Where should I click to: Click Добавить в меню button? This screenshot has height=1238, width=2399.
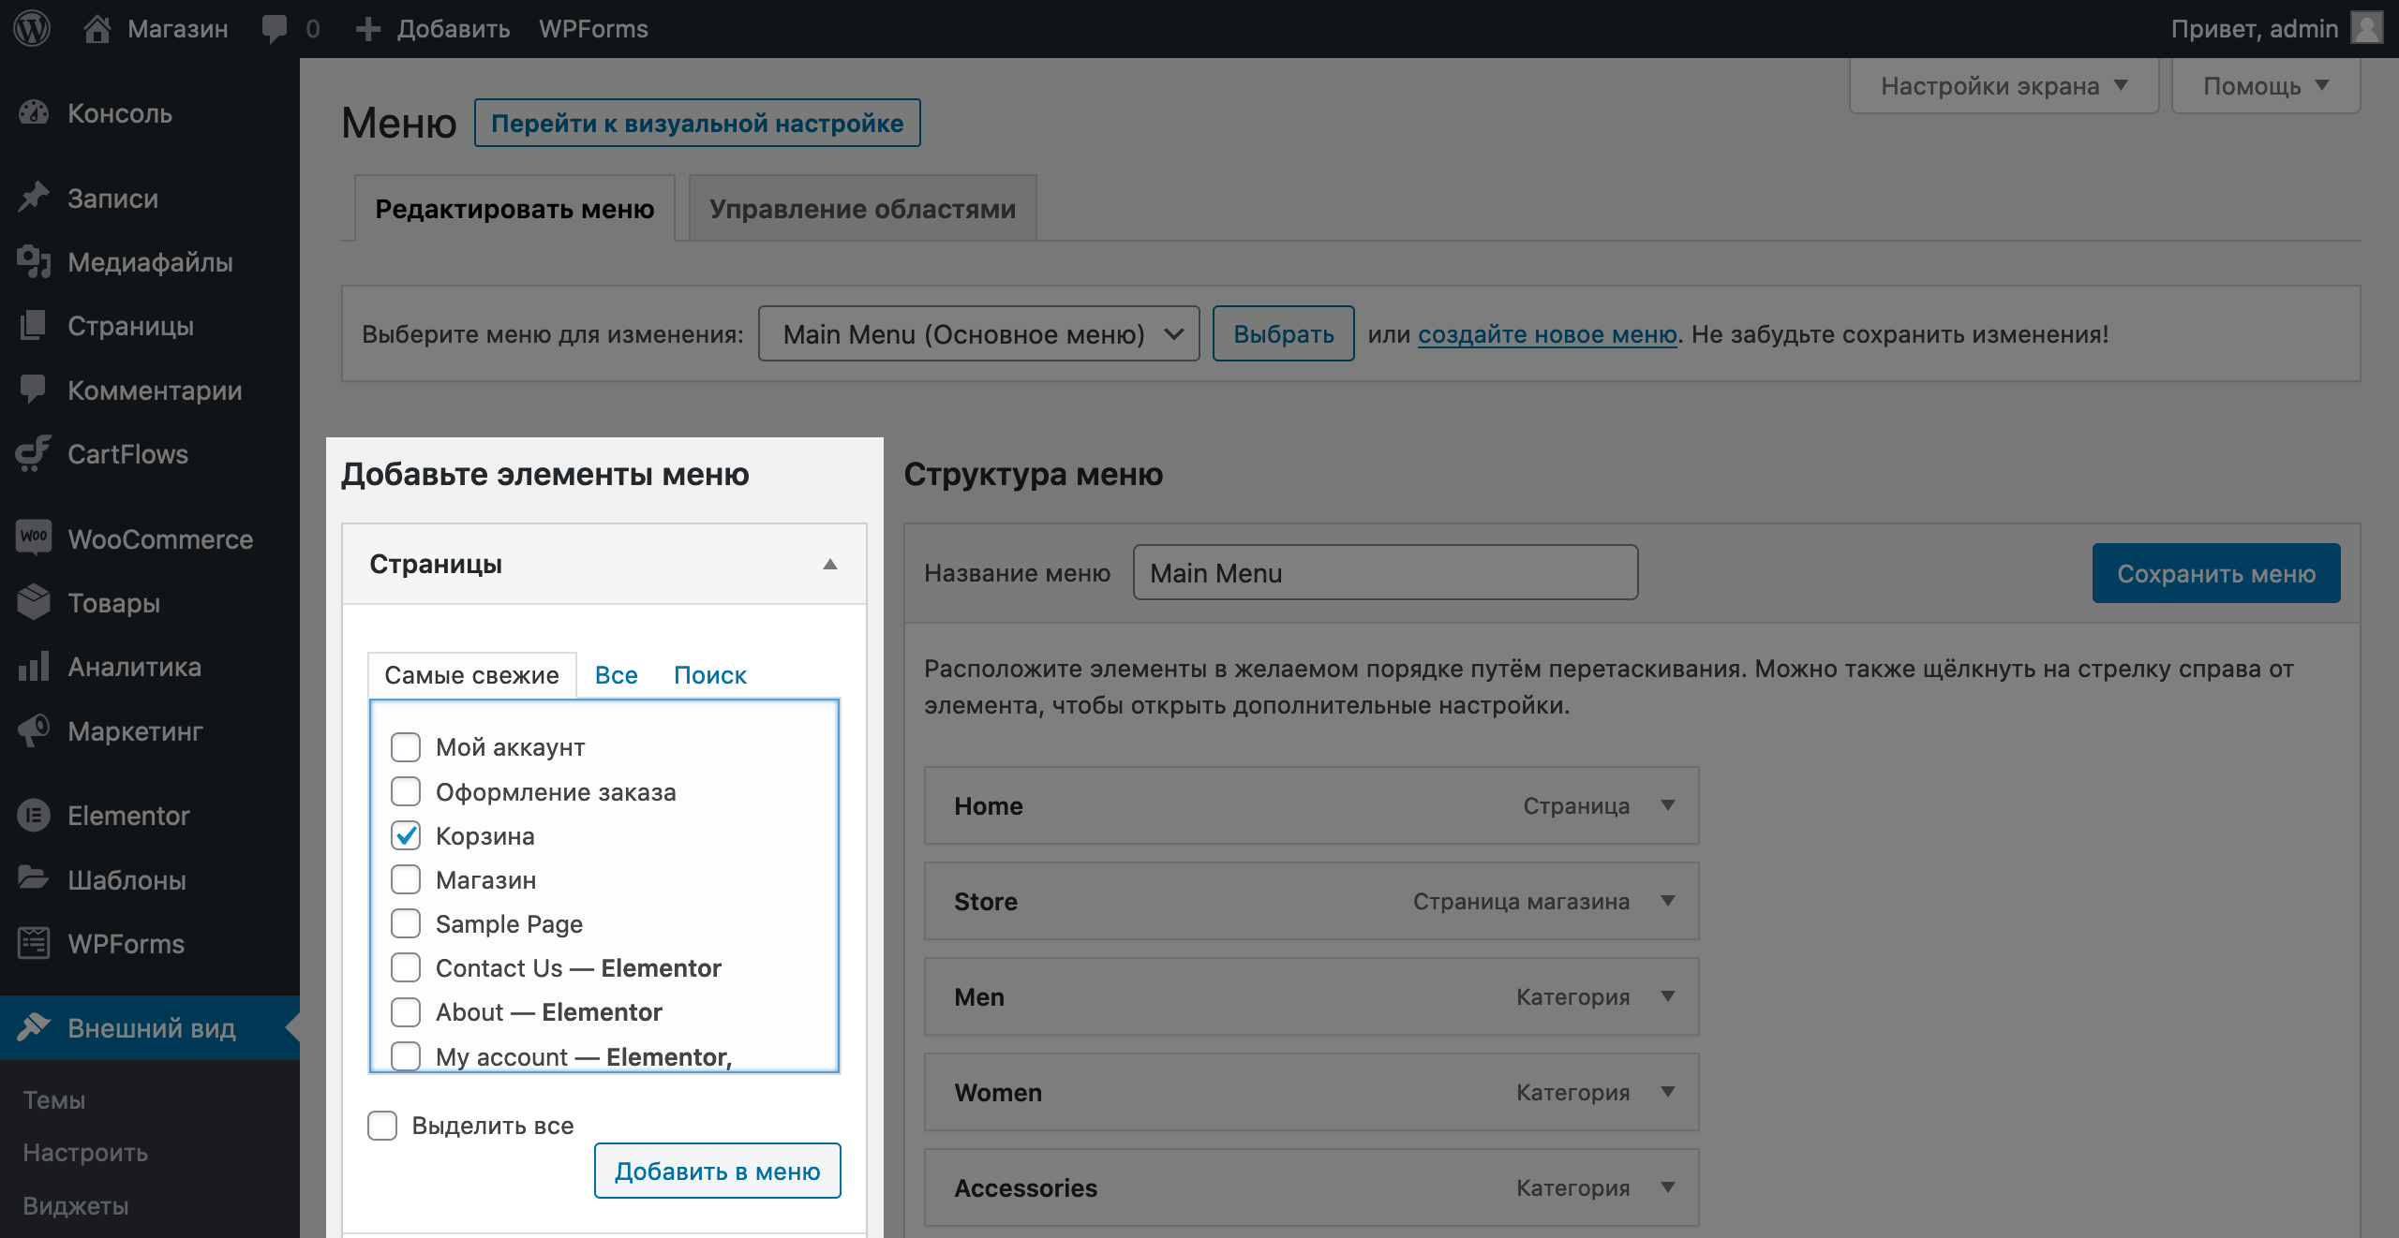click(718, 1171)
